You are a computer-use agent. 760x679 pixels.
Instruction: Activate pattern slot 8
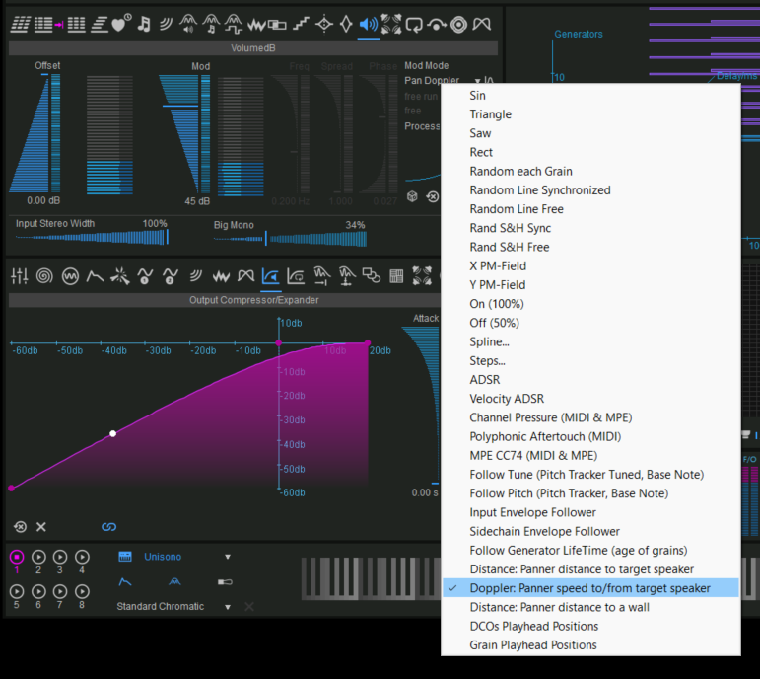point(82,591)
